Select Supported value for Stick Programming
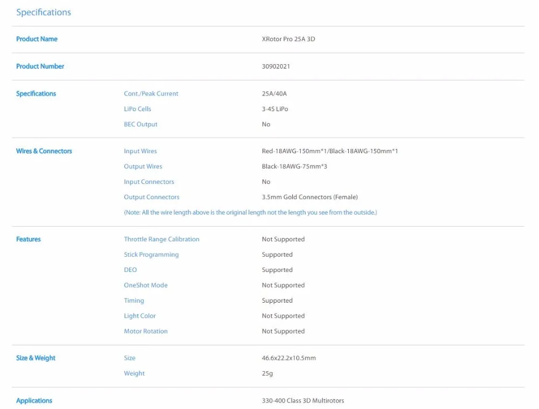This screenshot has height=409, width=539. tap(277, 255)
